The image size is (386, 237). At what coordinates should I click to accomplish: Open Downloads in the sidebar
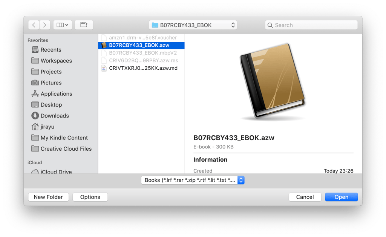pos(54,116)
